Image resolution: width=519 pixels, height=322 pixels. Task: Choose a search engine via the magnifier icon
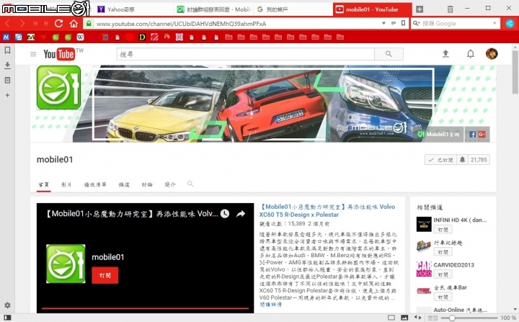point(416,23)
